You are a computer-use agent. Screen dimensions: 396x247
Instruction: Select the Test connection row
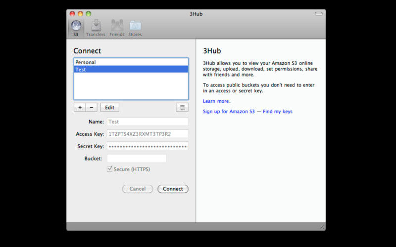point(131,69)
